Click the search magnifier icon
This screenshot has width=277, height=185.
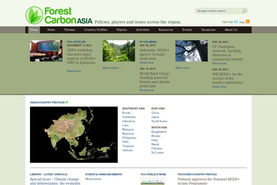[x=244, y=11]
